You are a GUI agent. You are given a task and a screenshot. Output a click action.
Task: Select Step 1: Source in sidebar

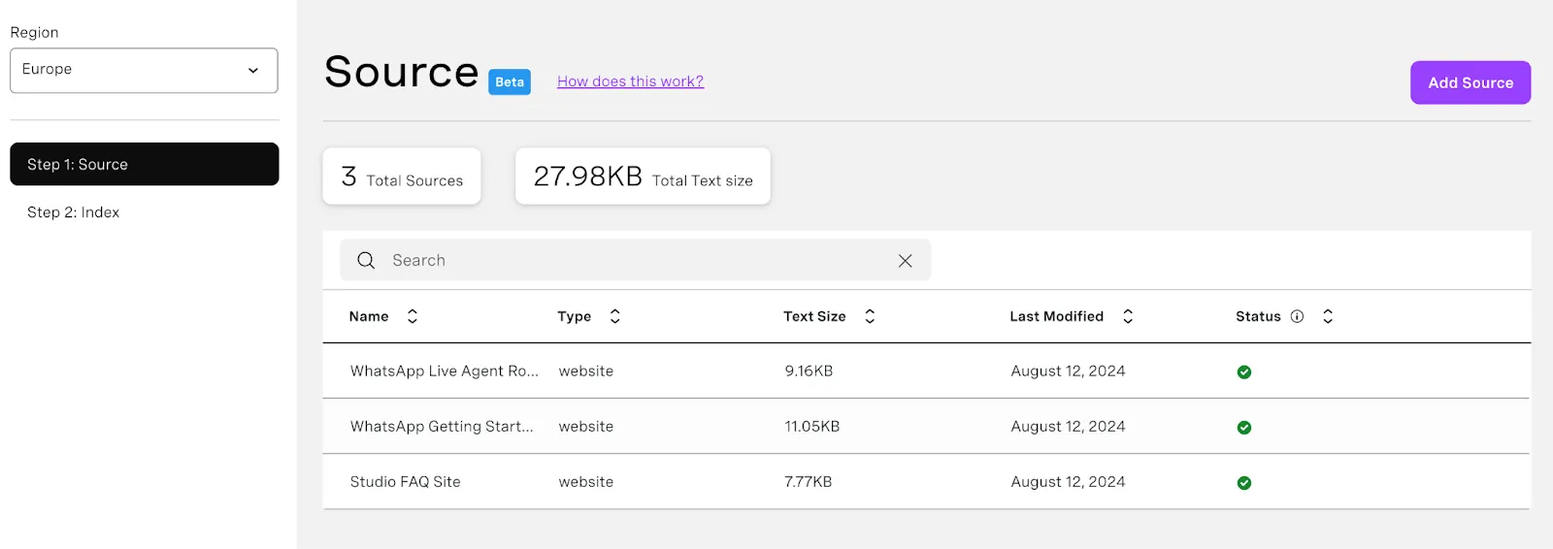tap(144, 164)
